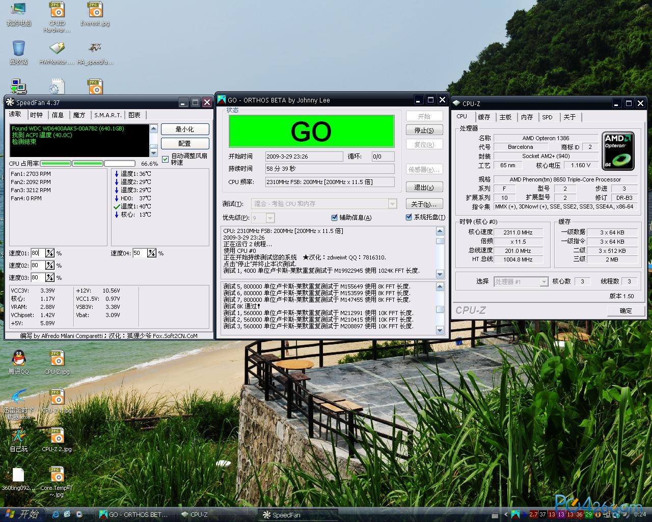This screenshot has height=522, width=652.
Task: Open the CPU-Z 2.jpg desktop file
Action: click(x=57, y=440)
